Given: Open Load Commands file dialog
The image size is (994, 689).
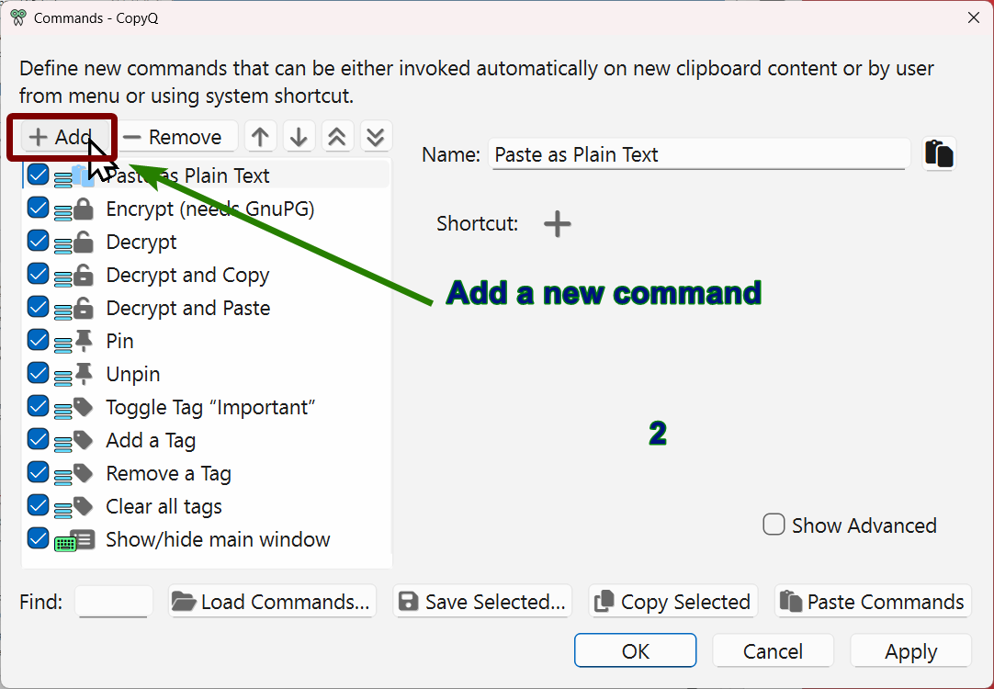Looking at the screenshot, I should (273, 602).
